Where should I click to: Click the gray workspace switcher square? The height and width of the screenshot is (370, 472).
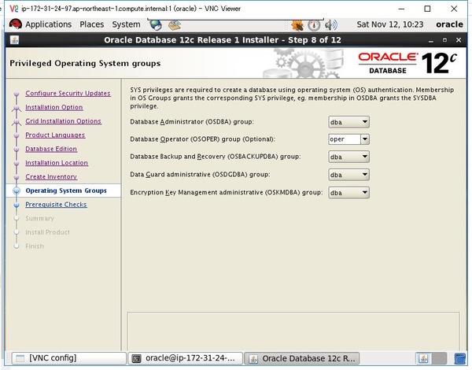point(439,358)
